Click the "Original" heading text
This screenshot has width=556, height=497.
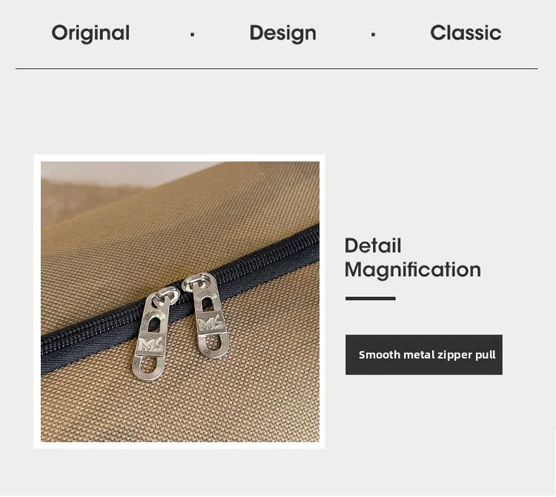[x=90, y=33]
